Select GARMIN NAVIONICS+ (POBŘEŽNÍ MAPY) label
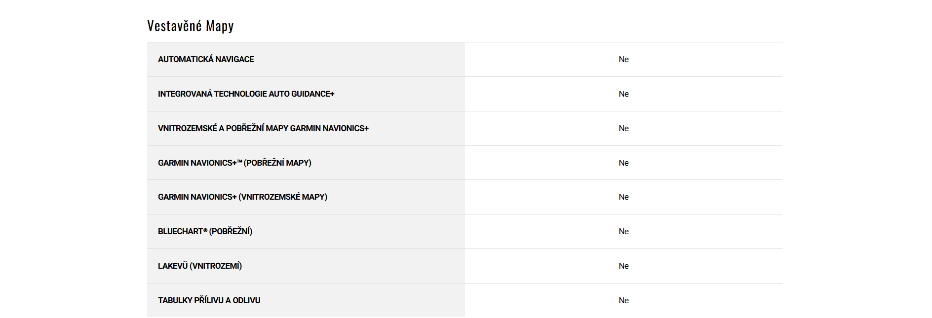The height and width of the screenshot is (318, 932). click(x=234, y=163)
